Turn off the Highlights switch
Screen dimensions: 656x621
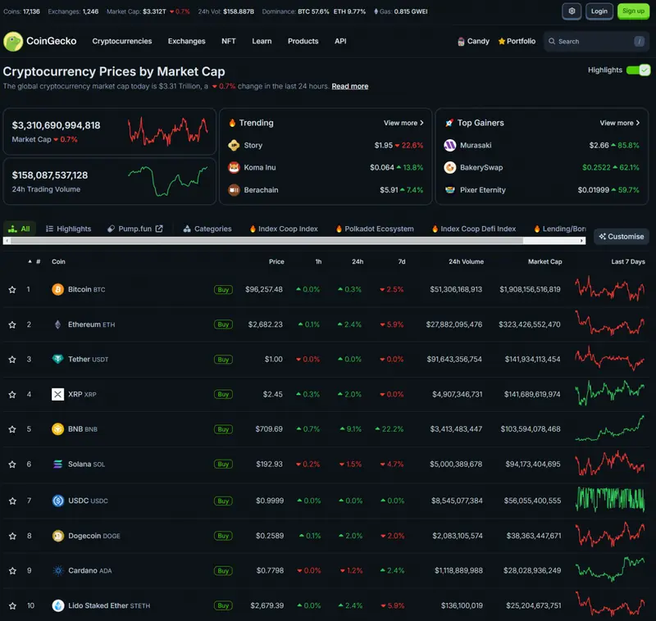638,70
